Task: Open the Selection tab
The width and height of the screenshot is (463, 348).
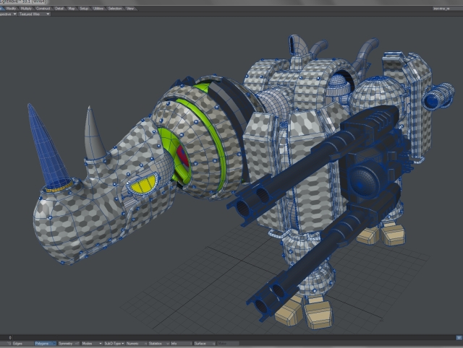Action: point(114,8)
